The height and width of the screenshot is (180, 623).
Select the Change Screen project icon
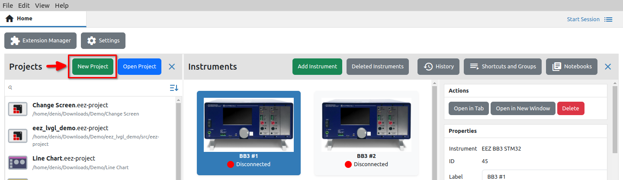[18, 109]
